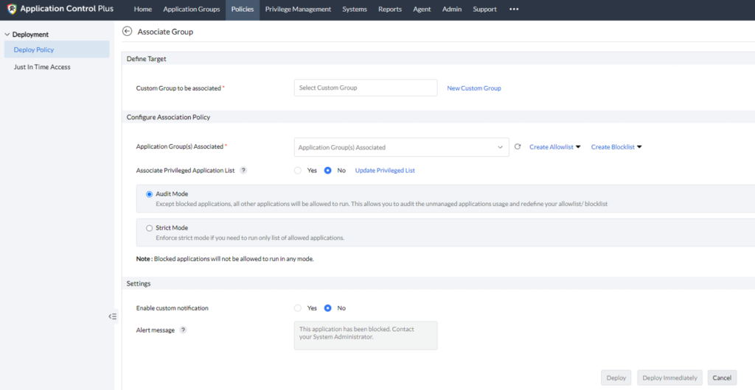The height and width of the screenshot is (390, 755).
Task: Select No for Enable custom notification
Action: [328, 308]
